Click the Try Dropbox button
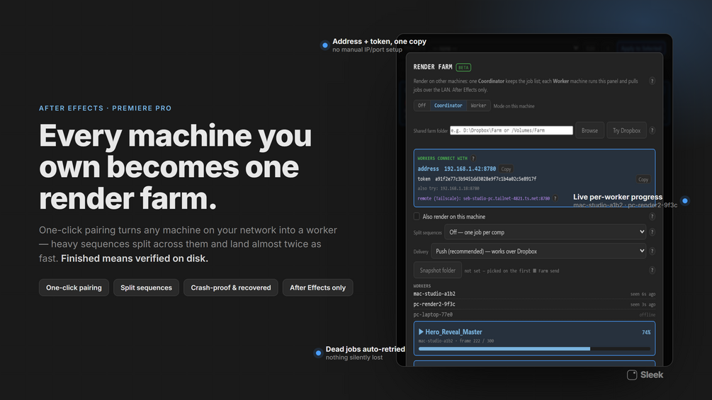The width and height of the screenshot is (712, 400). [x=627, y=130]
